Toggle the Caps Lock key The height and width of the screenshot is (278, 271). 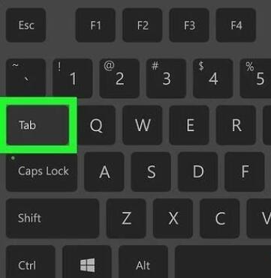pyautogui.click(x=41, y=172)
